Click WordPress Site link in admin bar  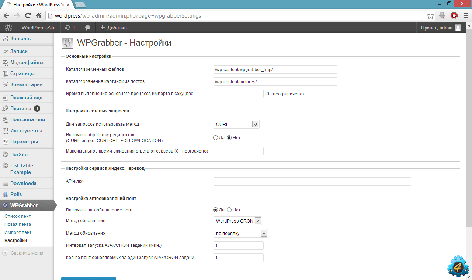coord(38,28)
